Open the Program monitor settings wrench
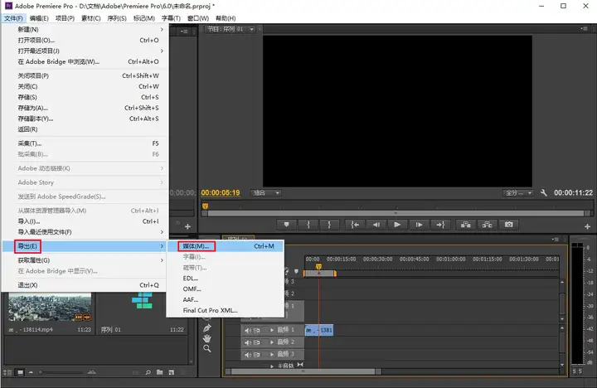 tap(544, 193)
